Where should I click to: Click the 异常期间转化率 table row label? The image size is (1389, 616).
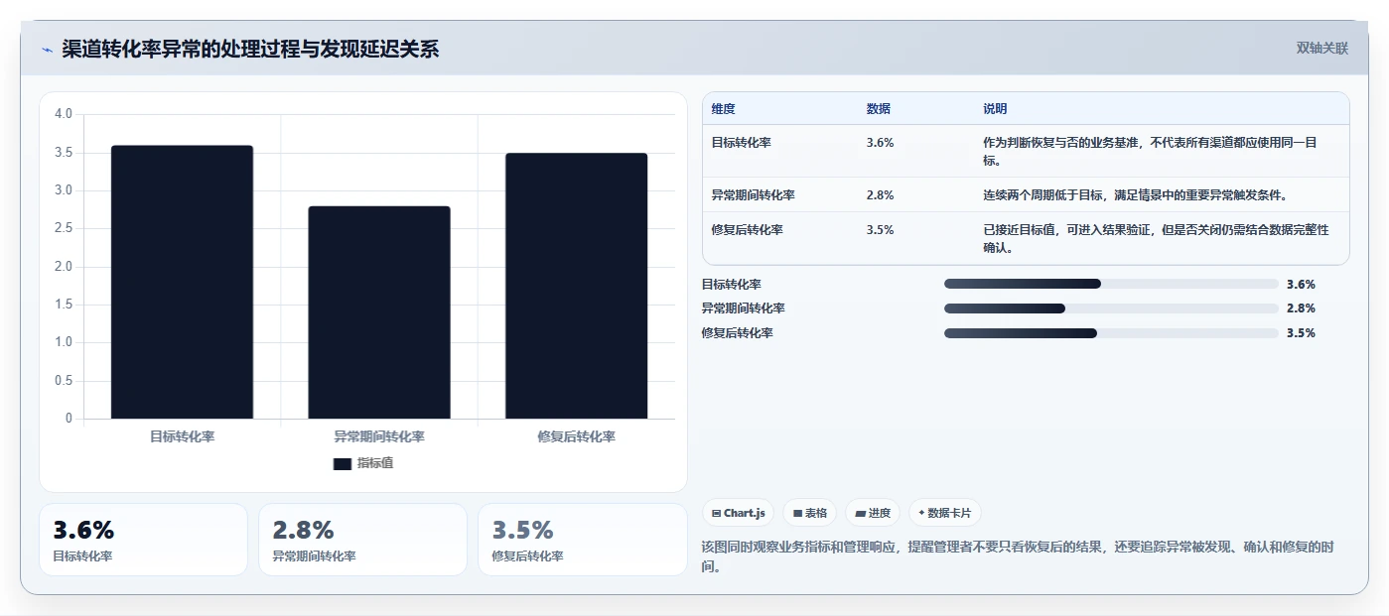point(754,195)
